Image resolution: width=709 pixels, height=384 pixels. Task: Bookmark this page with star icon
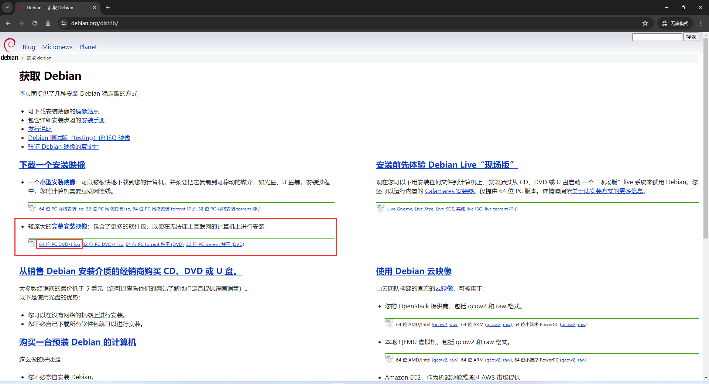coord(645,23)
